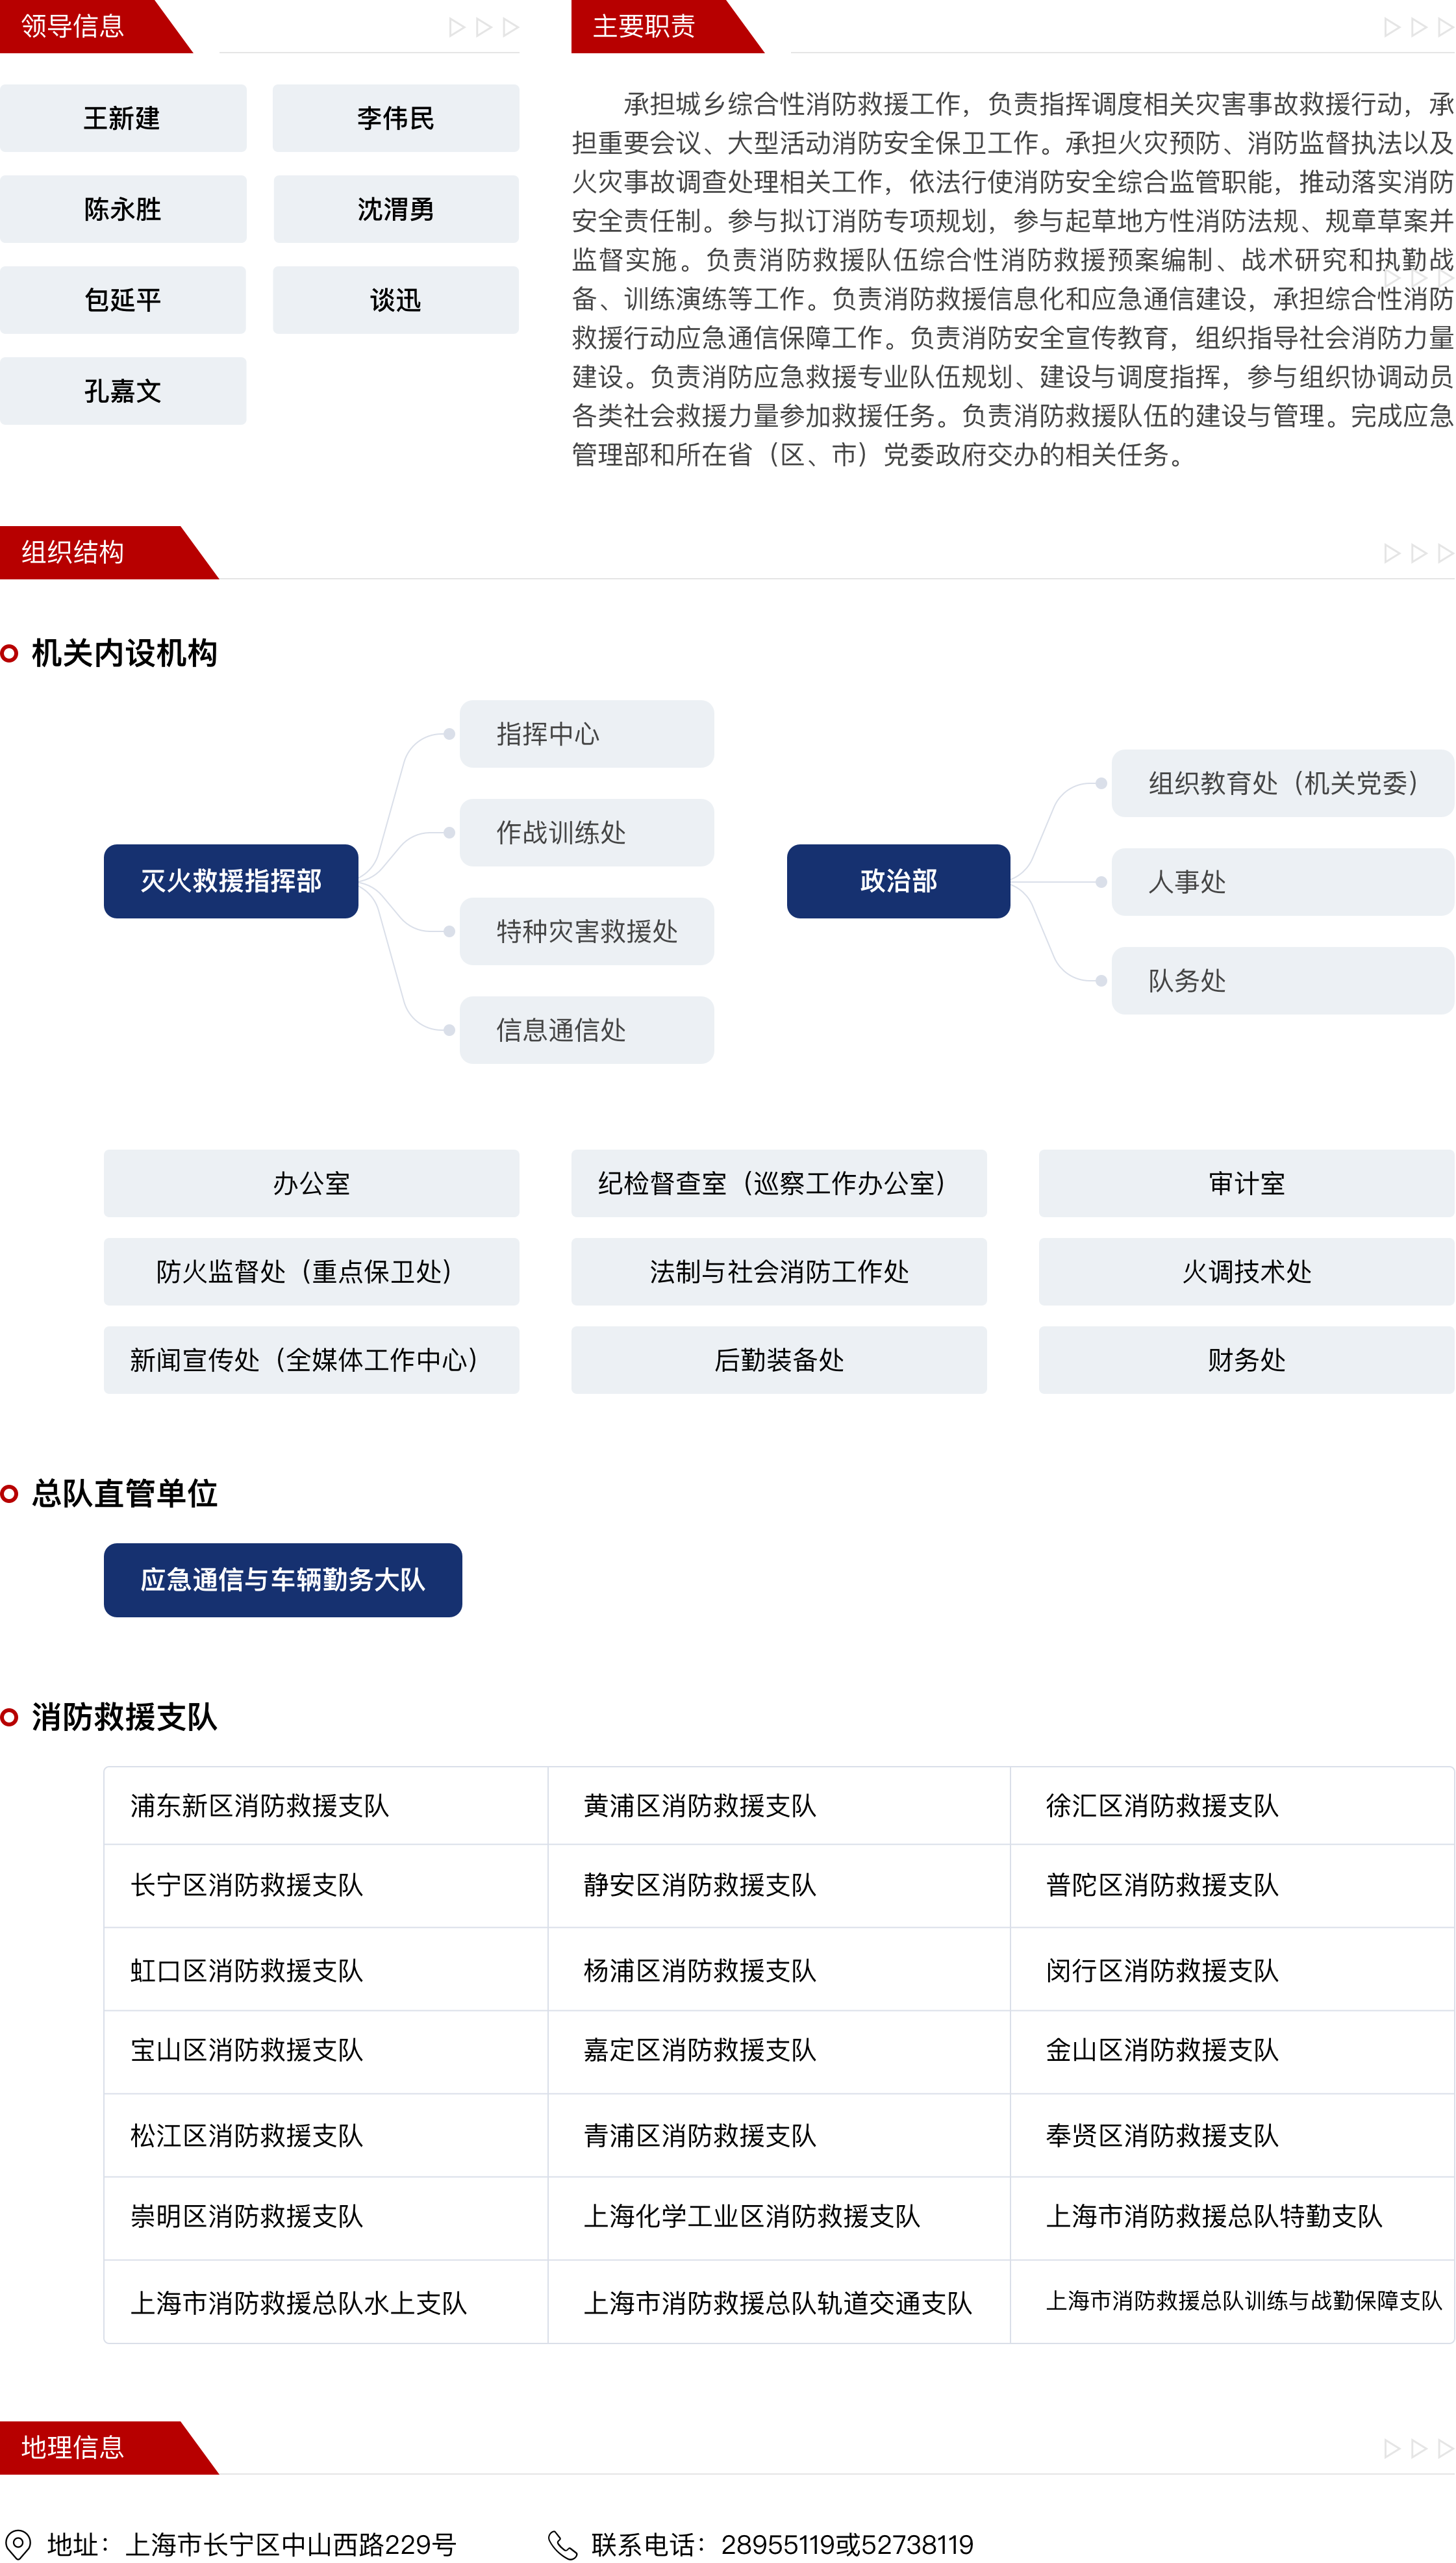Open 组织教育处(机关党委) item
Viewport: 1456px width, 2563px height.
click(1283, 783)
